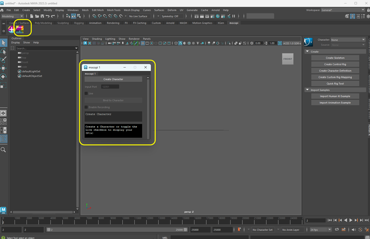This screenshot has height=239, width=370.
Task: Click the open scene folder icon
Action: coord(37,16)
